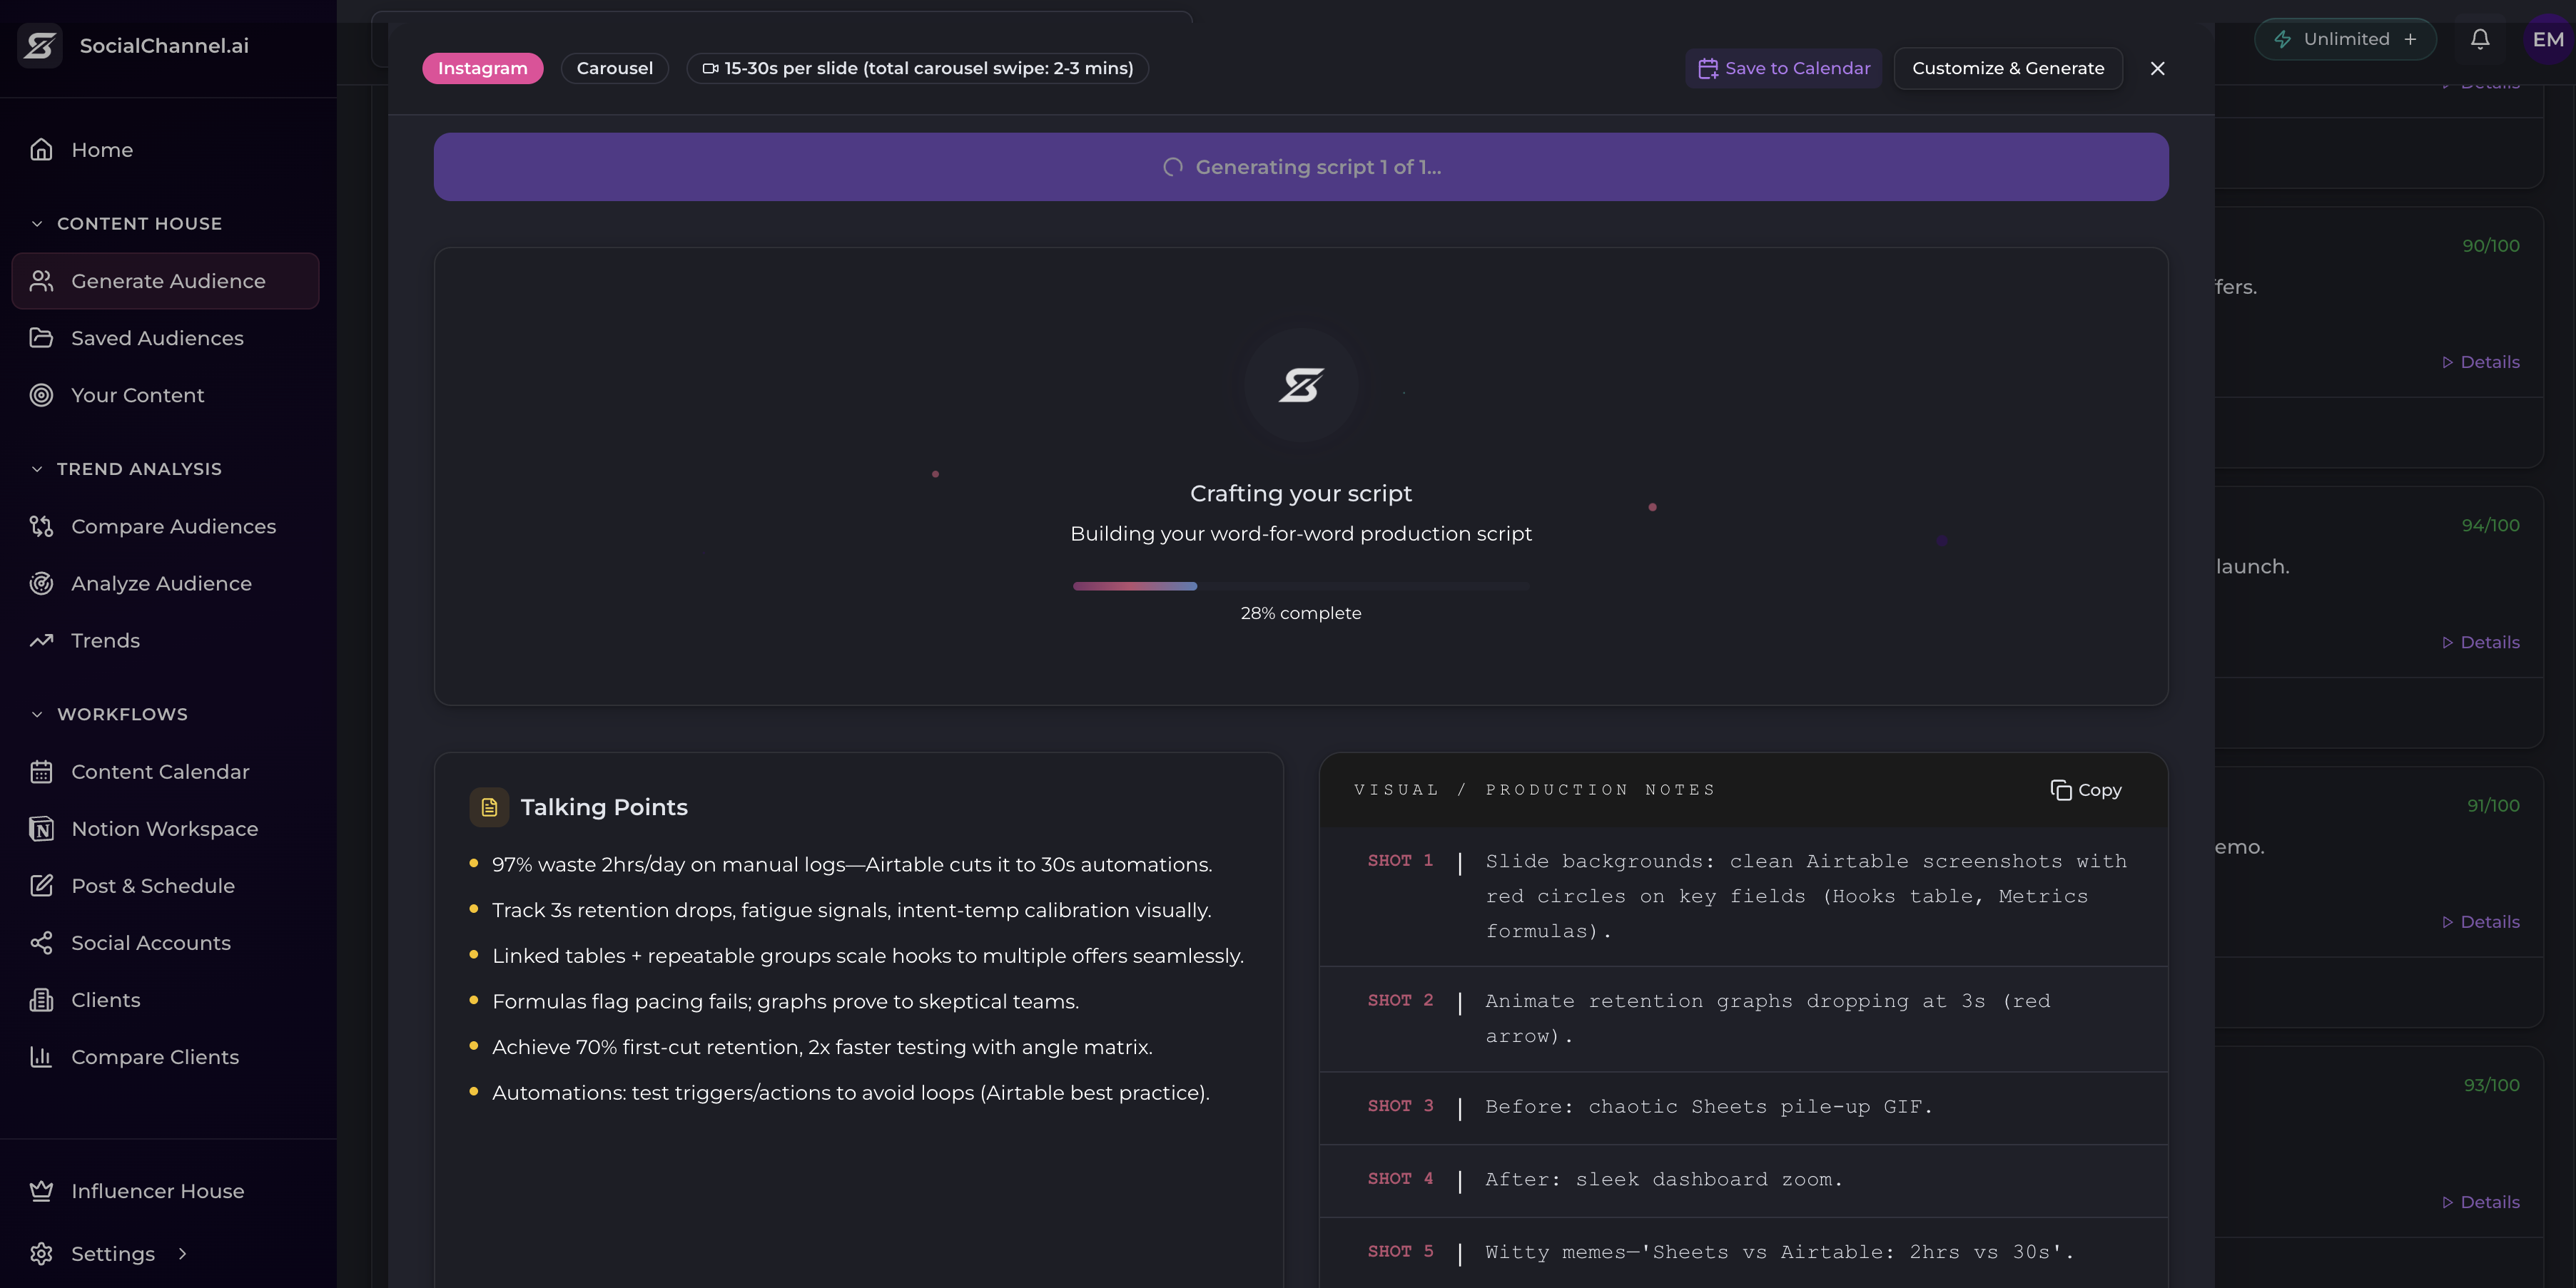
Task: Click SHOT 4 sleek dashboard zoom note
Action: (x=1743, y=1180)
